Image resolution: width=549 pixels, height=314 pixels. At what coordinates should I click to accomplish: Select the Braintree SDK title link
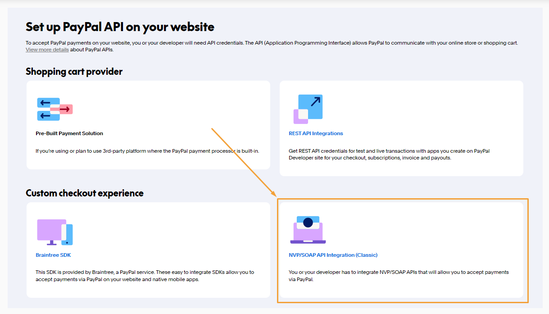pos(53,255)
